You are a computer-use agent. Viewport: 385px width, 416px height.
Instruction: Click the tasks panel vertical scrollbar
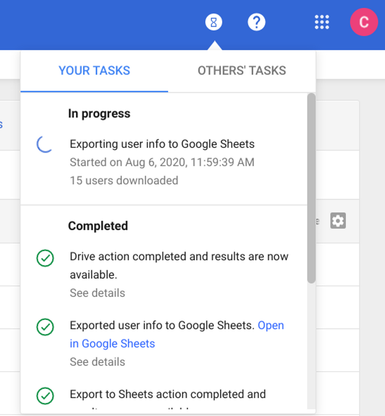coord(311,188)
